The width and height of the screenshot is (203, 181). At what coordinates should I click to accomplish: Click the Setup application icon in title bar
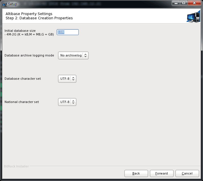coord(5,4)
